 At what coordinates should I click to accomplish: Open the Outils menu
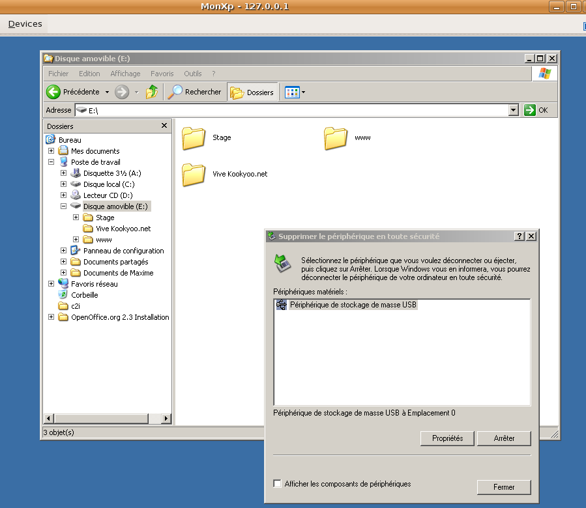(192, 74)
